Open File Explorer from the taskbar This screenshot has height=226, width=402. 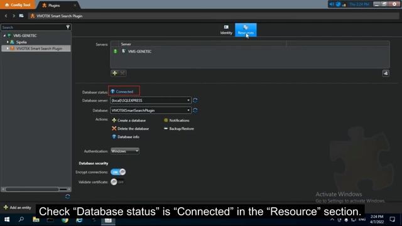coord(36,220)
